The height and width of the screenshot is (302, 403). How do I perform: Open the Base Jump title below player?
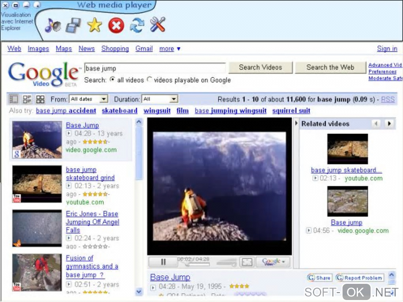[170, 277]
